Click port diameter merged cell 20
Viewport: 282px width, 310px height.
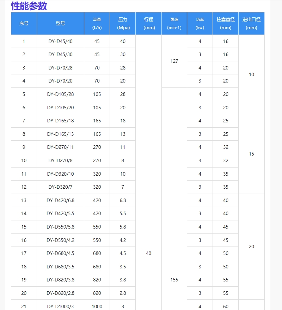tap(251, 247)
